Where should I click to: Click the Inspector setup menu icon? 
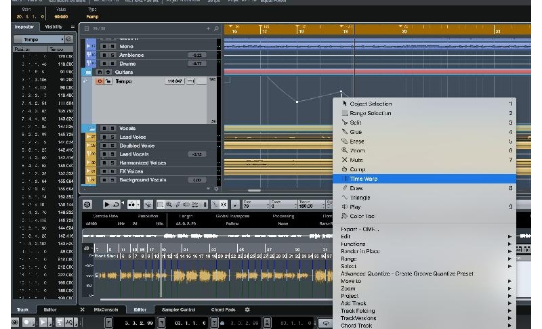click(72, 26)
